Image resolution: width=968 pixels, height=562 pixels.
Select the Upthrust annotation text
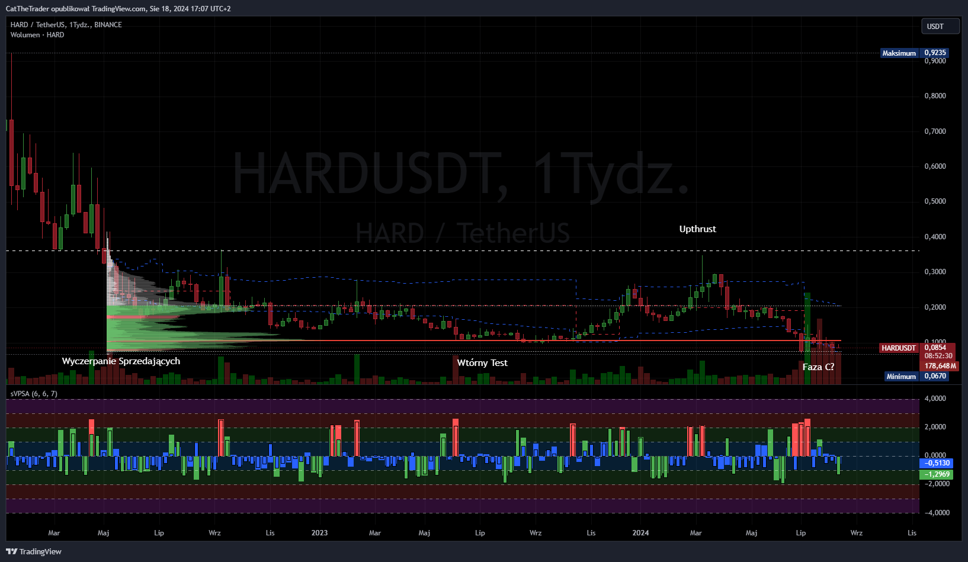coord(697,229)
